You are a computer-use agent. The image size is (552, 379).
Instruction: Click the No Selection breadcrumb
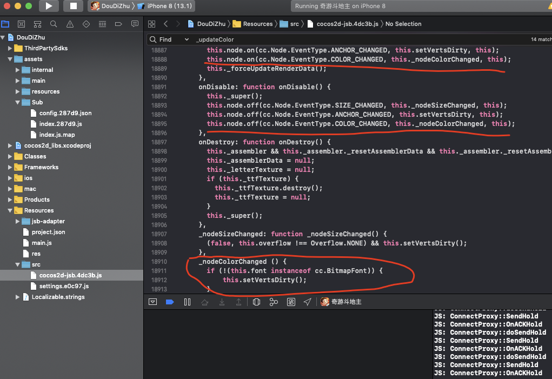(x=403, y=24)
